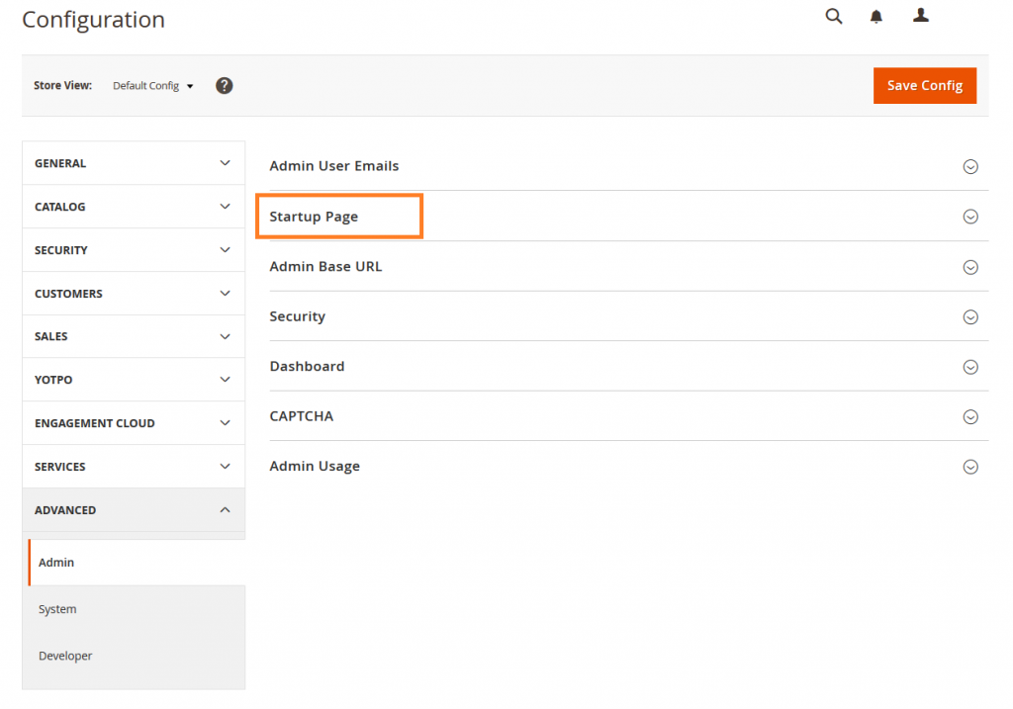Image resolution: width=1013 pixels, height=709 pixels.
Task: Switch to the System submenu
Action: click(x=56, y=609)
